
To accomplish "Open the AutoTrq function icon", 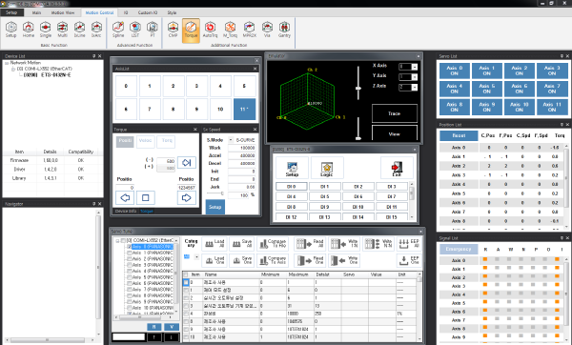I will tap(210, 30).
